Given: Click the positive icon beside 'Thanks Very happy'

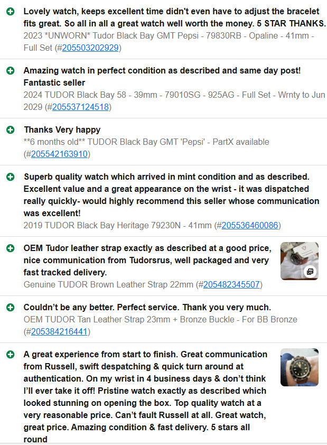Looking at the screenshot, I should pos(11,130).
